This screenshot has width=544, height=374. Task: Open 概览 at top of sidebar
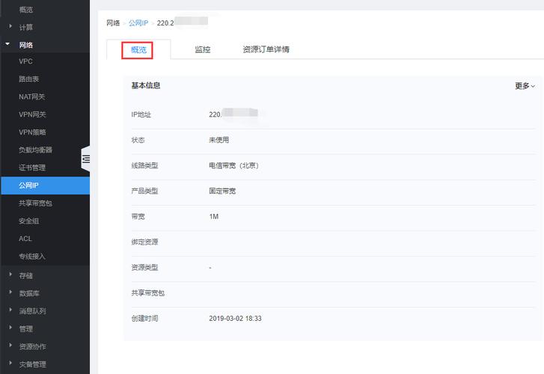(x=26, y=10)
